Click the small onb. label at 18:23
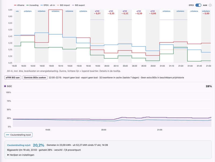The width and height of the screenshot is (215, 162). click(x=17, y=11)
